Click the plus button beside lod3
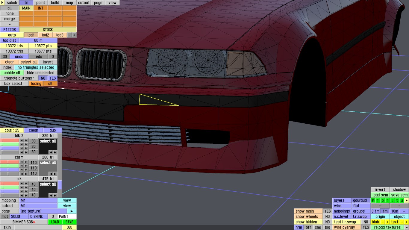 (x=74, y=35)
